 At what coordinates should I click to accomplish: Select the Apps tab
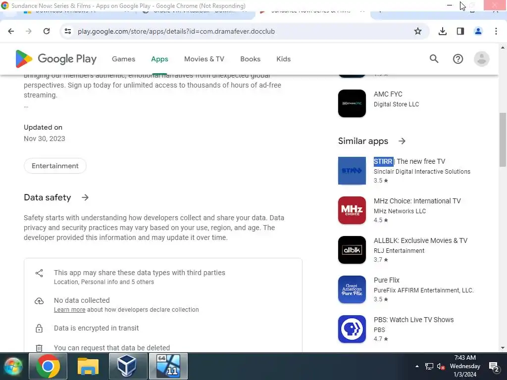(x=159, y=59)
